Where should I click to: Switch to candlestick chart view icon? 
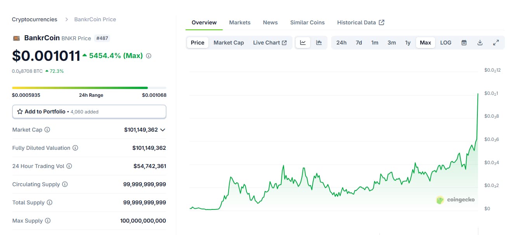319,43
